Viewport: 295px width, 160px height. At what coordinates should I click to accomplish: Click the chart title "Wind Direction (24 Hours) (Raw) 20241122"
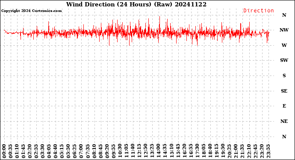136,4
